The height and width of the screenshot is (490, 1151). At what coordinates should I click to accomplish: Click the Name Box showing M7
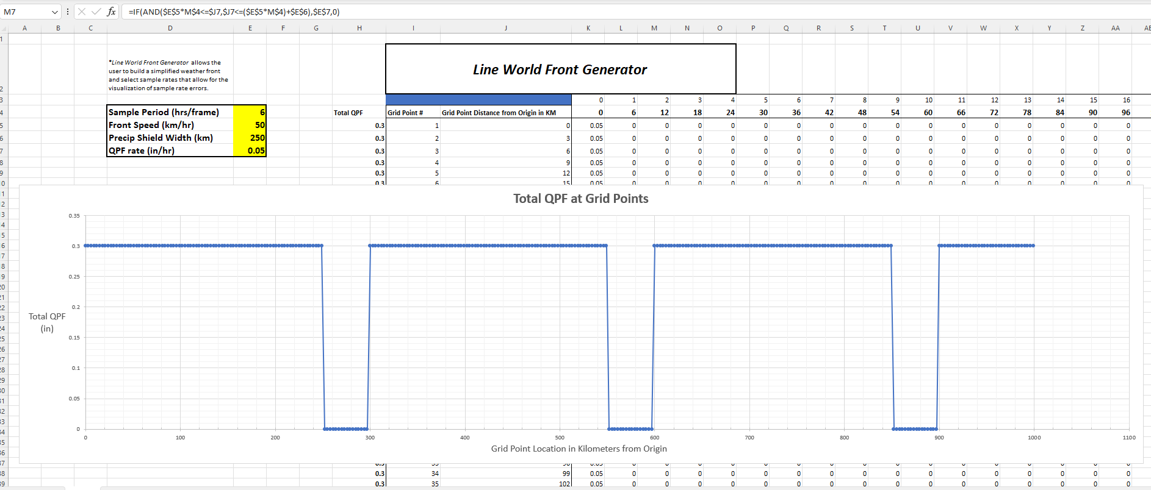coord(26,12)
